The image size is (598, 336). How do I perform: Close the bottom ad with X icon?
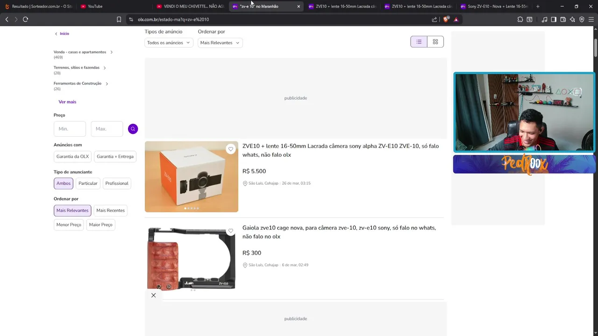tap(153, 295)
